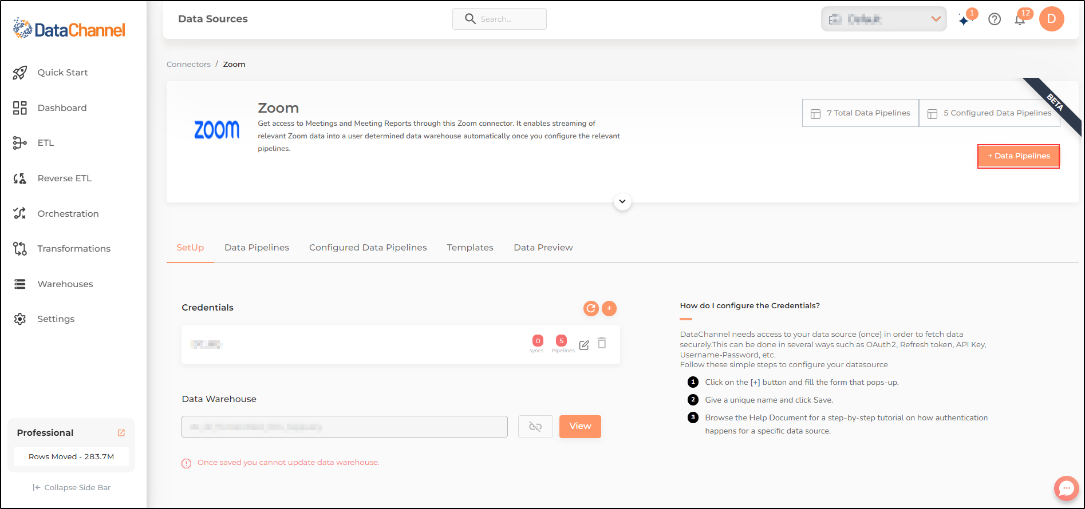Expand the Zoom connector details chevron
Image resolution: width=1085 pixels, height=509 pixels.
coord(622,201)
